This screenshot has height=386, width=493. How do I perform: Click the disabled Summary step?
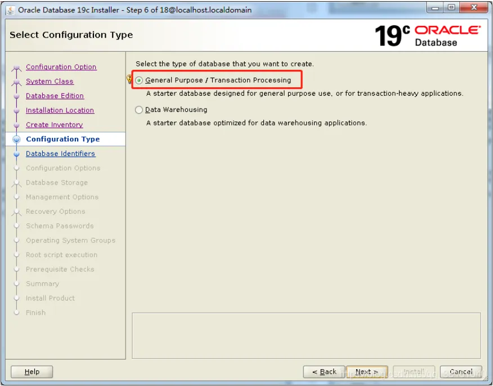pyautogui.click(x=42, y=284)
